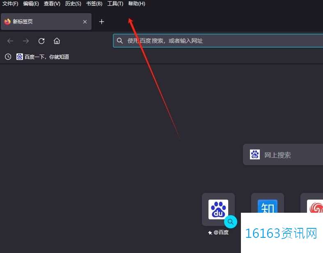Open the 编辑(E) menu

click(31, 4)
